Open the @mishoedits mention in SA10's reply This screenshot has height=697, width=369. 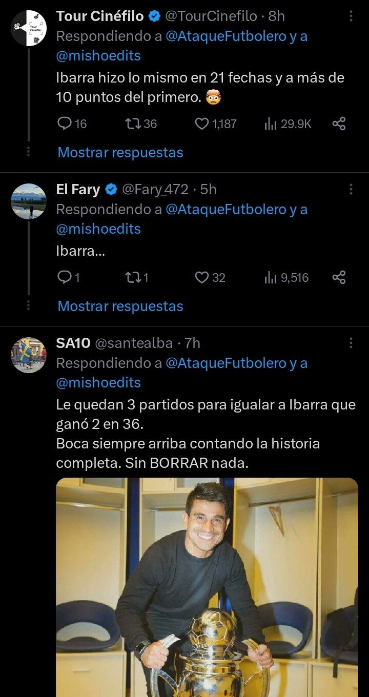pyautogui.click(x=98, y=382)
